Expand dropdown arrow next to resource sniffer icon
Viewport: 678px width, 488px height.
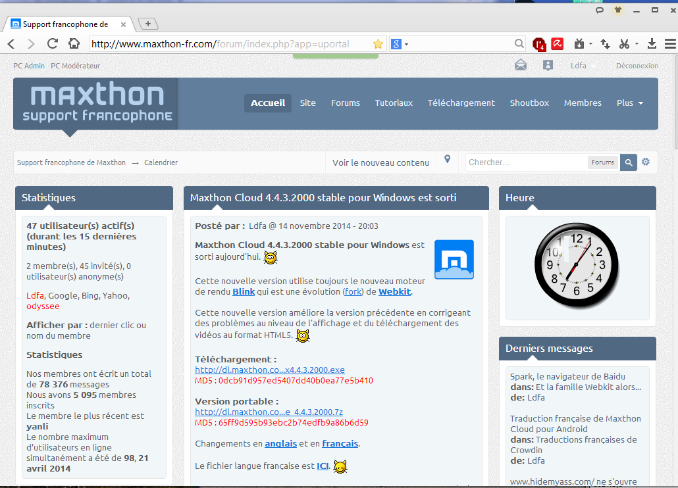[x=590, y=44]
